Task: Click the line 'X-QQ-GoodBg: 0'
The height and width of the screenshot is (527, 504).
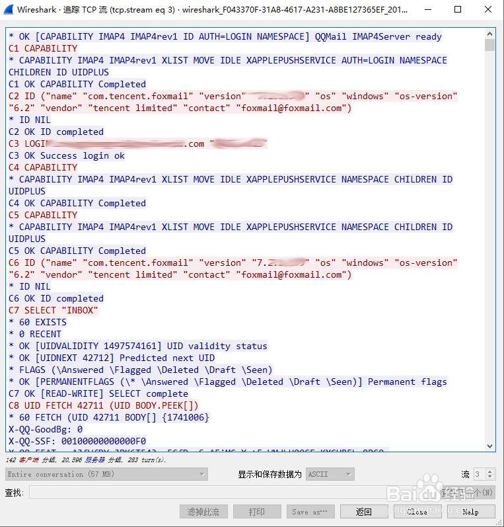Action: click(x=46, y=429)
